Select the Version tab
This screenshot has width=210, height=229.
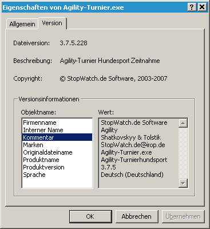coord(52,23)
